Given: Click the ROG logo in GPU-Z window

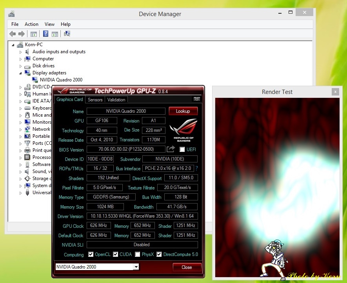Looking at the screenshot, I should (183, 130).
